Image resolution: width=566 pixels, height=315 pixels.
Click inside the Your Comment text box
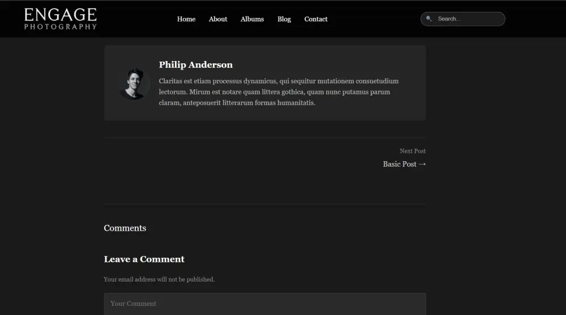tap(265, 304)
